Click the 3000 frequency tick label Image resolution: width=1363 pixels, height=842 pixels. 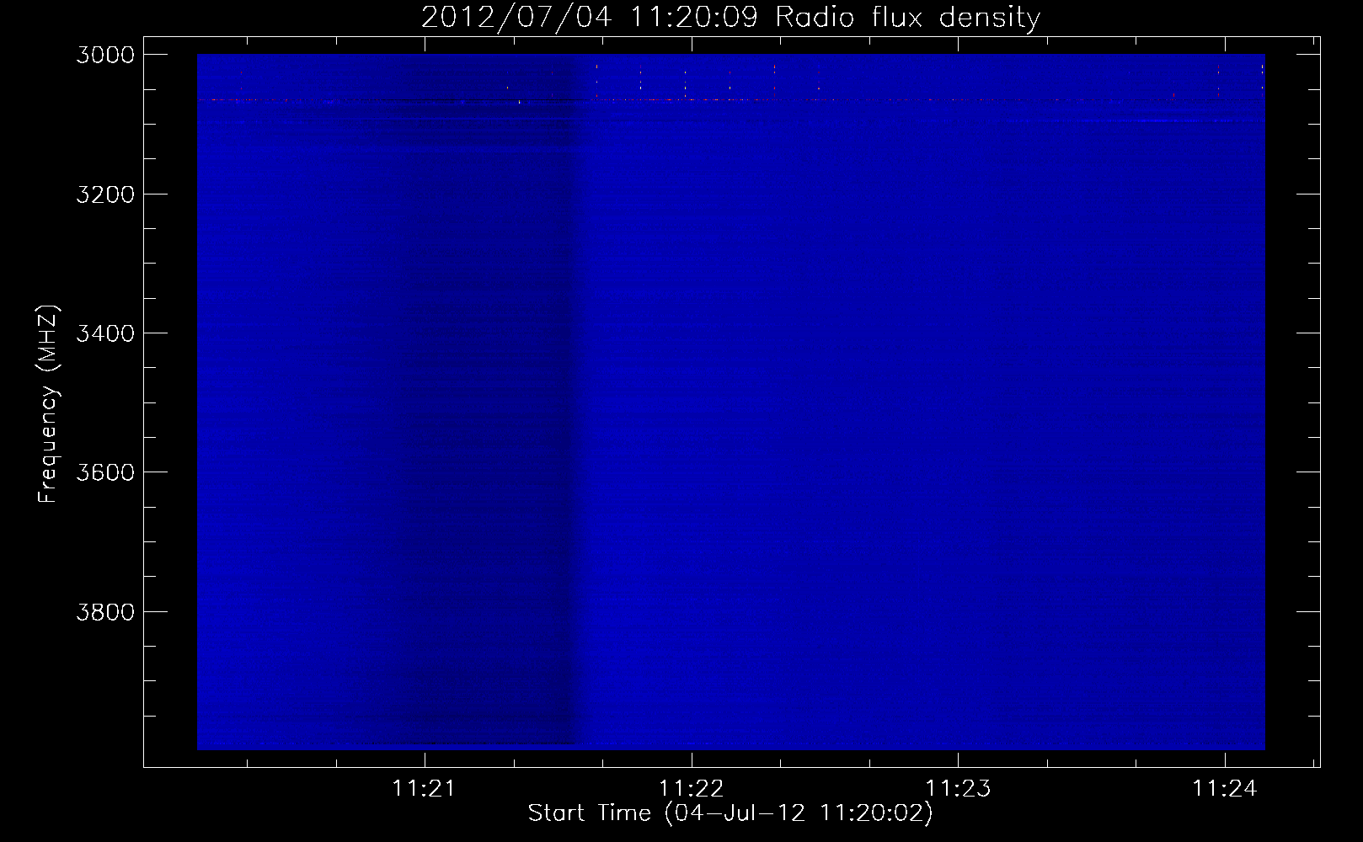105,55
